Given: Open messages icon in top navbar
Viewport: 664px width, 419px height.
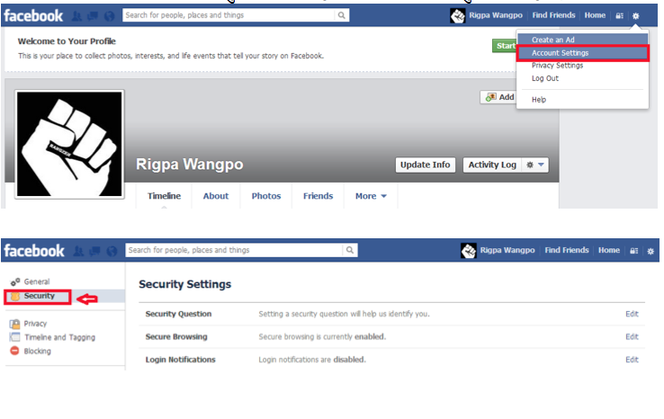Looking at the screenshot, I should click(93, 16).
